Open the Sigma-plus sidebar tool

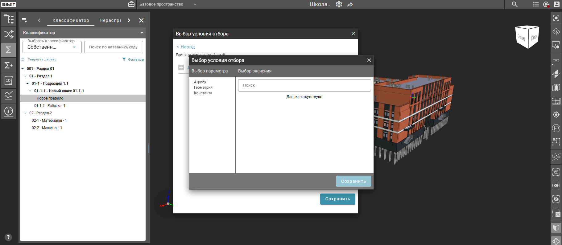coord(9,65)
